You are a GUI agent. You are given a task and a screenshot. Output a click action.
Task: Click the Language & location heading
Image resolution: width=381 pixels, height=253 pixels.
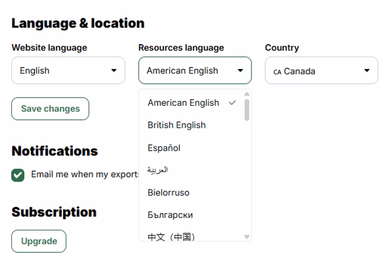click(x=78, y=23)
